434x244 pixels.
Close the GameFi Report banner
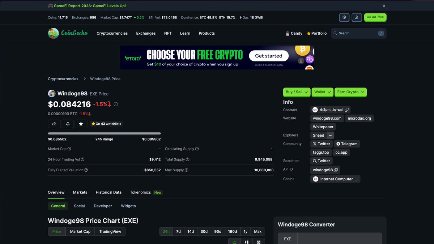384,6
